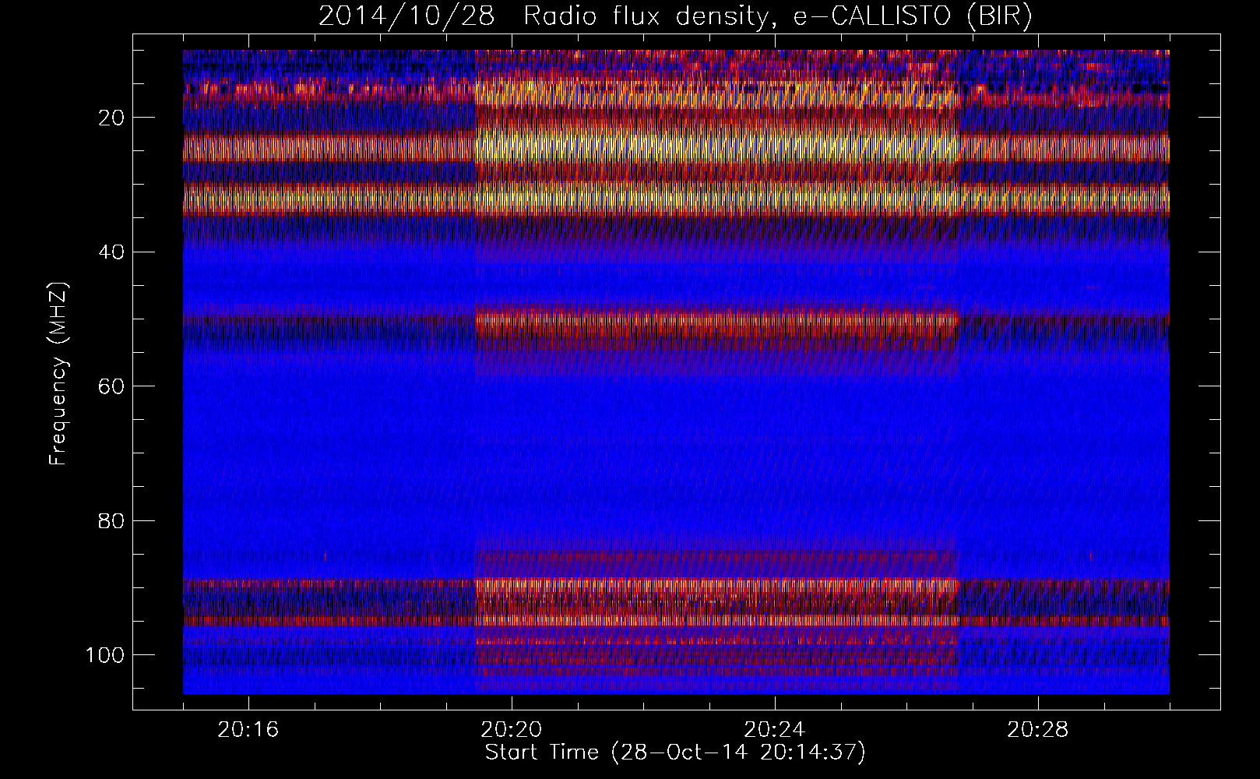Image resolution: width=1260 pixels, height=779 pixels.
Task: Click the '20:16' time tick label
Action: click(248, 730)
